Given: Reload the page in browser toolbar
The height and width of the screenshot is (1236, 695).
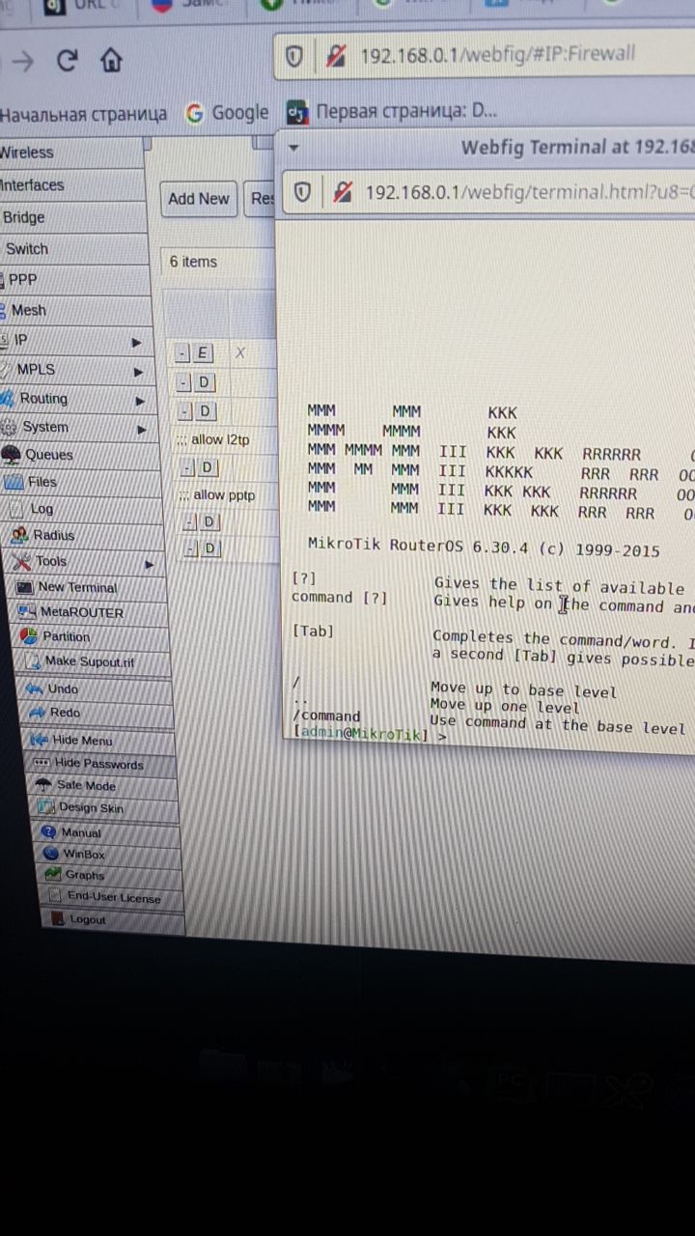Looking at the screenshot, I should (67, 61).
